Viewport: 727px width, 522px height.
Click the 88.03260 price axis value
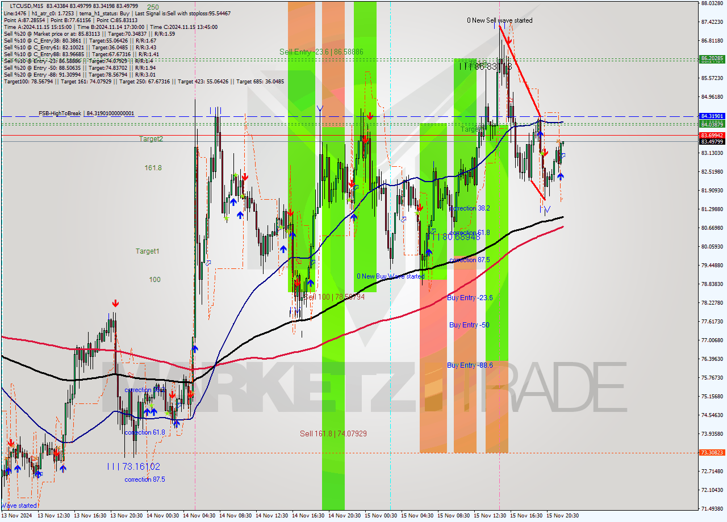[712, 3]
